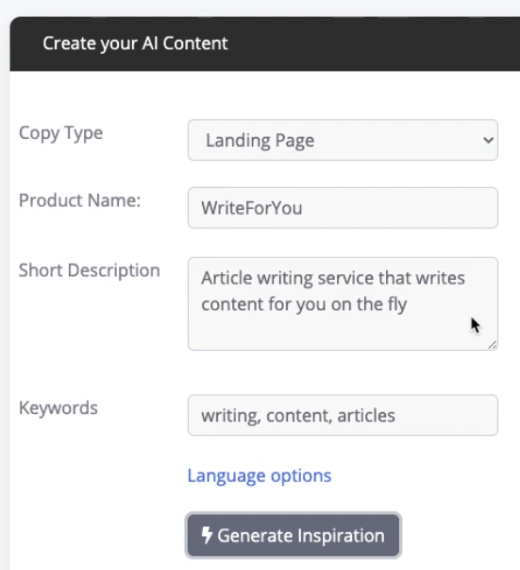Focus the Product Name input field
Viewport: 520px width, 570px height.
(x=343, y=208)
